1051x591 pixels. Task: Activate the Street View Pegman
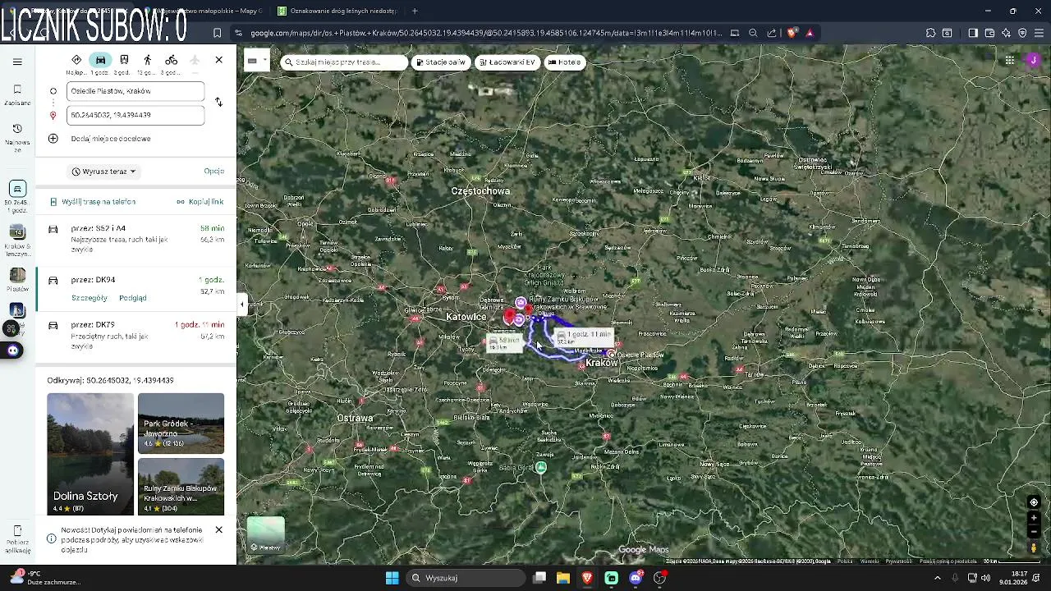click(1034, 547)
